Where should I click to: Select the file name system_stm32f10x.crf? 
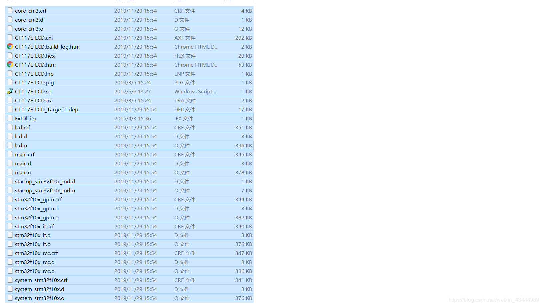41,280
